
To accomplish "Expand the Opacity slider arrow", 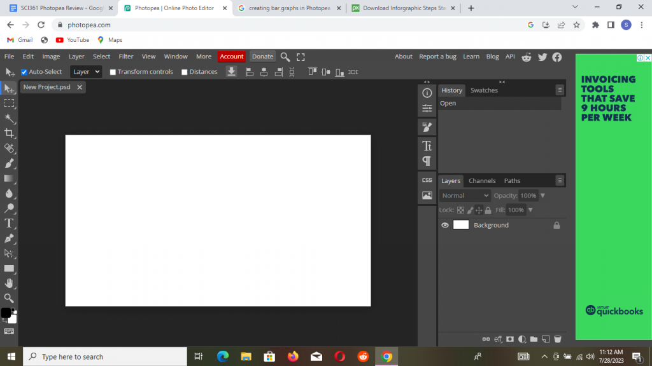I will 542,196.
